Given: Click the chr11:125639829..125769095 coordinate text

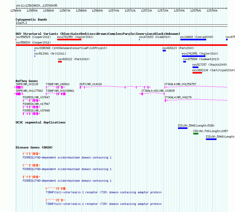Looking at the screenshot, I should tap(36, 6).
